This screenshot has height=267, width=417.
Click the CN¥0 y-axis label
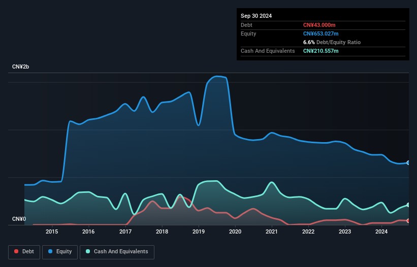[x=19, y=219]
